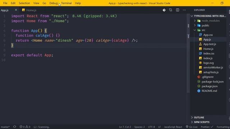Open the editor More Actions ellipsis

click(x=184, y=10)
